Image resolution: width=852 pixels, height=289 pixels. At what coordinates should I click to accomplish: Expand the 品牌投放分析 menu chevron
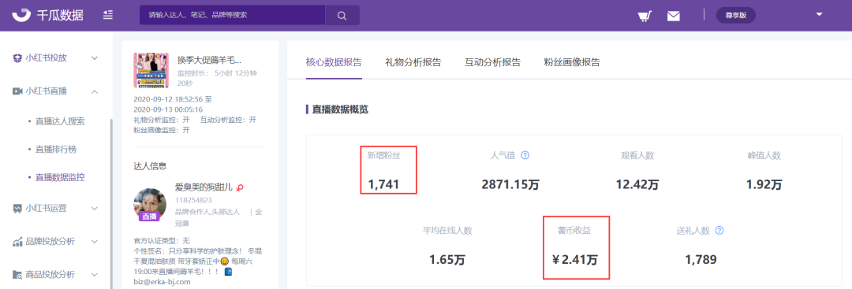click(95, 241)
